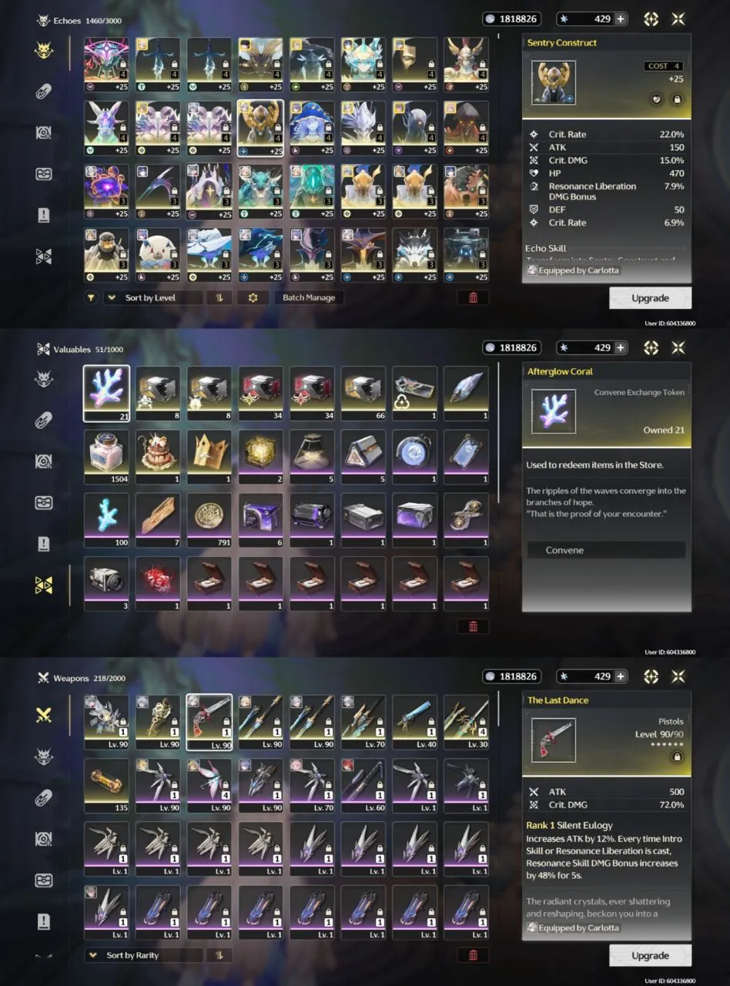Toggle the lock on The Last Dance details
Image resolution: width=730 pixels, height=986 pixels.
676,757
